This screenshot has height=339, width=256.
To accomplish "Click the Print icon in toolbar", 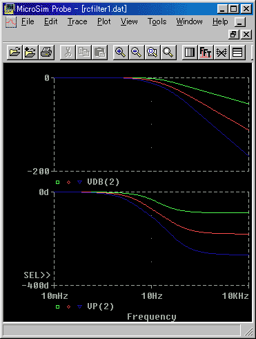I will pos(46,52).
